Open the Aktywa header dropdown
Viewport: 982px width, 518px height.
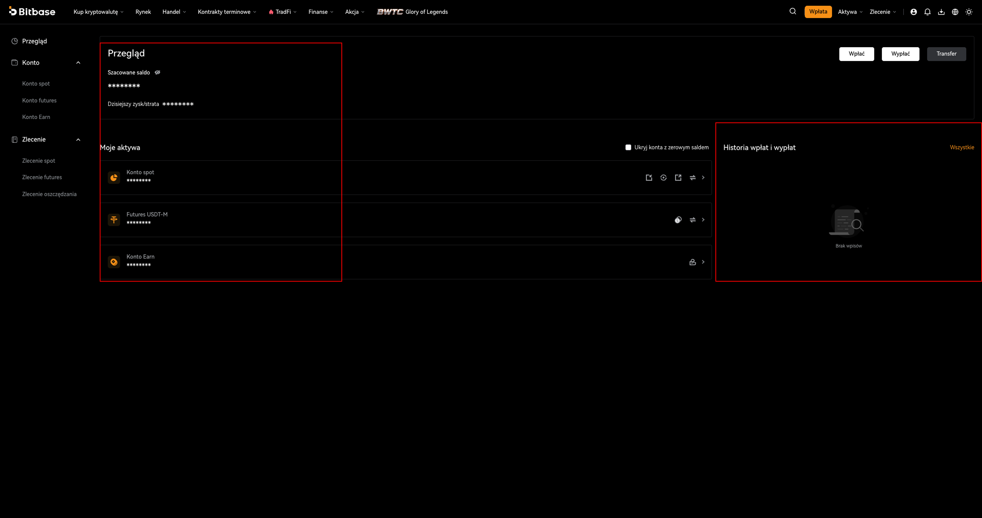[850, 12]
